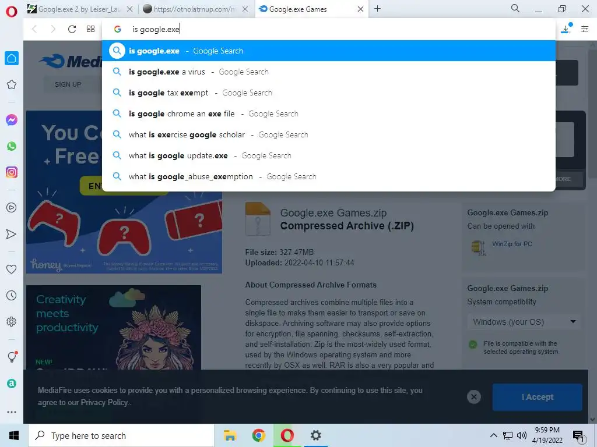Open the green 'a' sidebar extension
Screen dimensions: 597x447
pos(12,384)
